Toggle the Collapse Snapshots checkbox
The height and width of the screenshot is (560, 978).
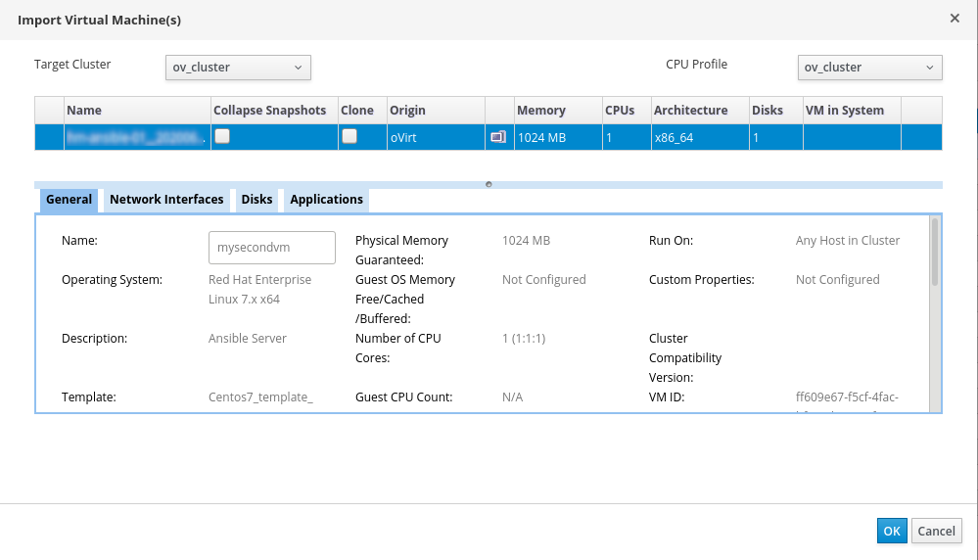222,136
